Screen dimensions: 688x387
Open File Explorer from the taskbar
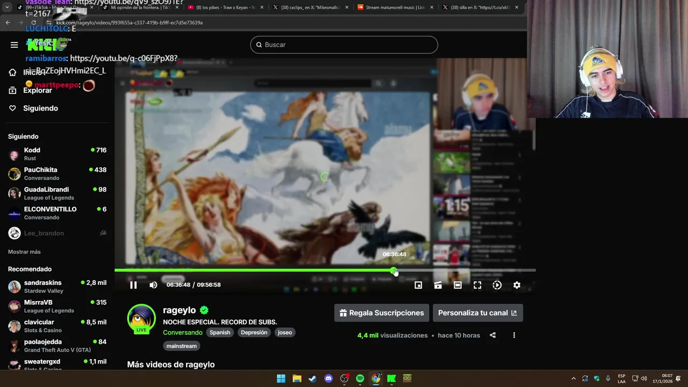click(x=297, y=378)
